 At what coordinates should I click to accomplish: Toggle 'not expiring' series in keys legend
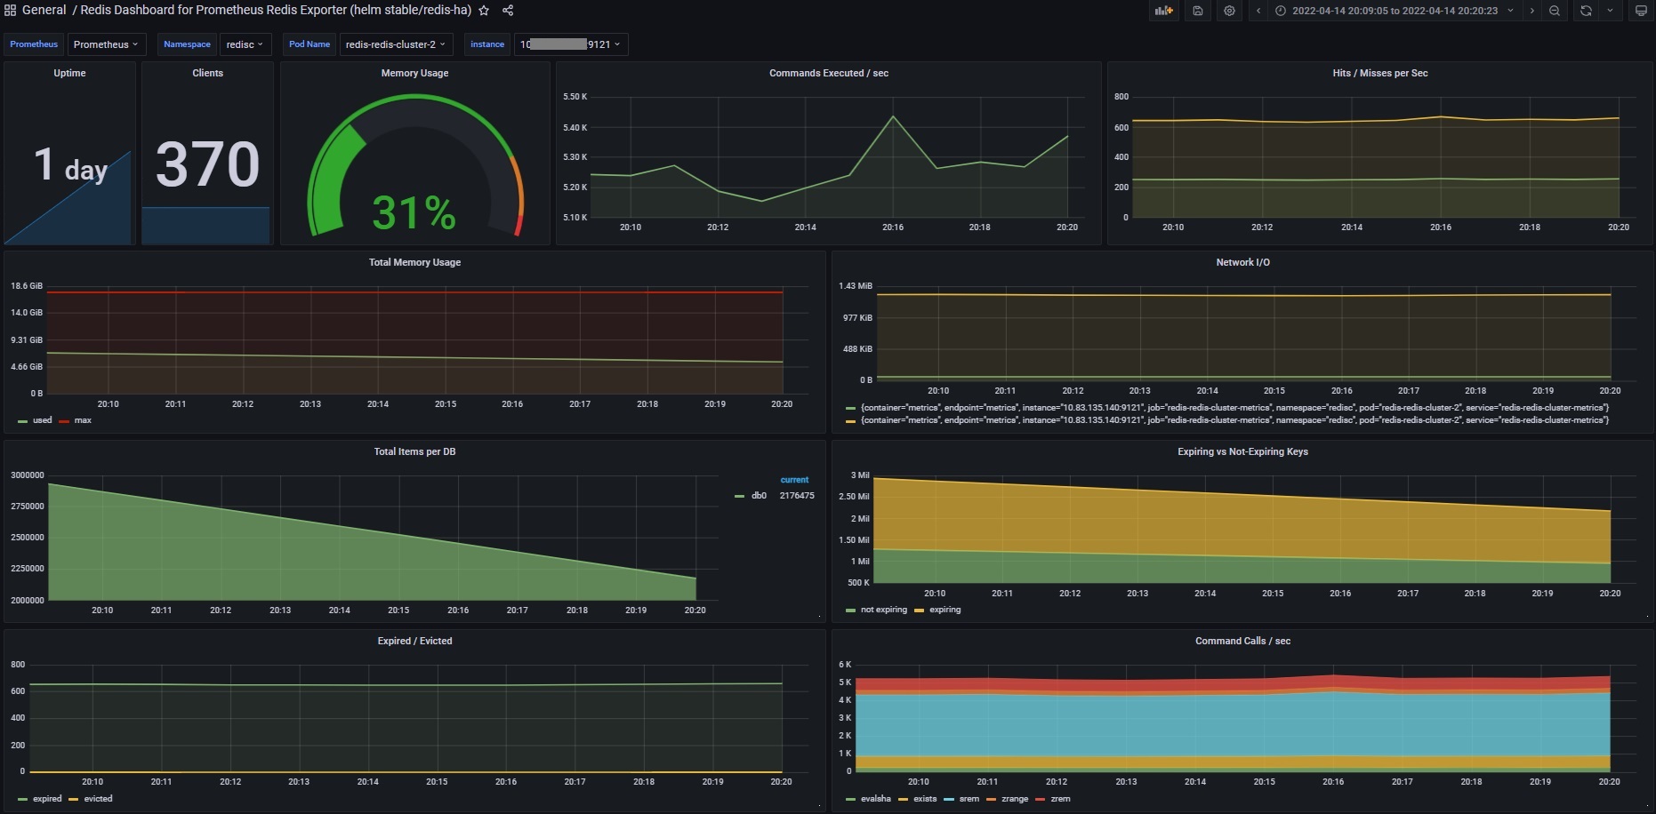click(883, 610)
